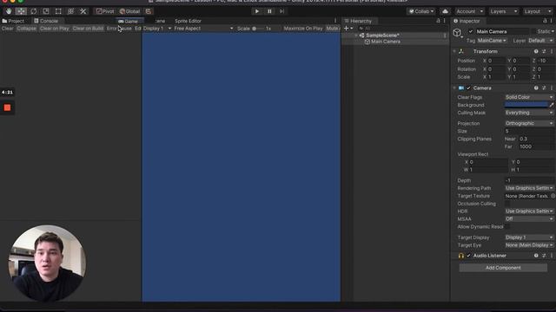Select the Move tool

[x=21, y=11]
